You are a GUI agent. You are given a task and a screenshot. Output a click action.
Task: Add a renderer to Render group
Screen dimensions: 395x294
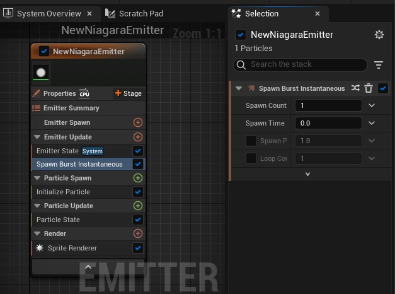138,233
